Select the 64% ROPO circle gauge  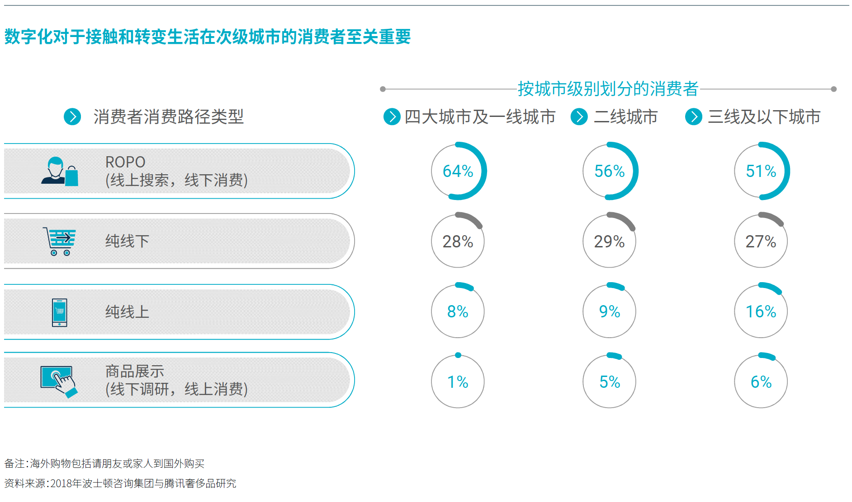(x=458, y=171)
